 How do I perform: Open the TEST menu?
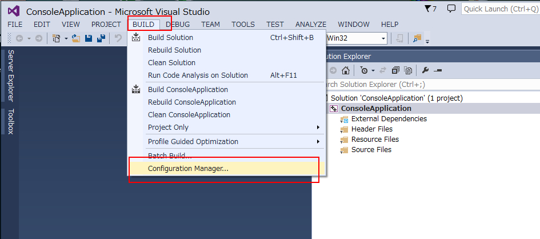tap(275, 25)
